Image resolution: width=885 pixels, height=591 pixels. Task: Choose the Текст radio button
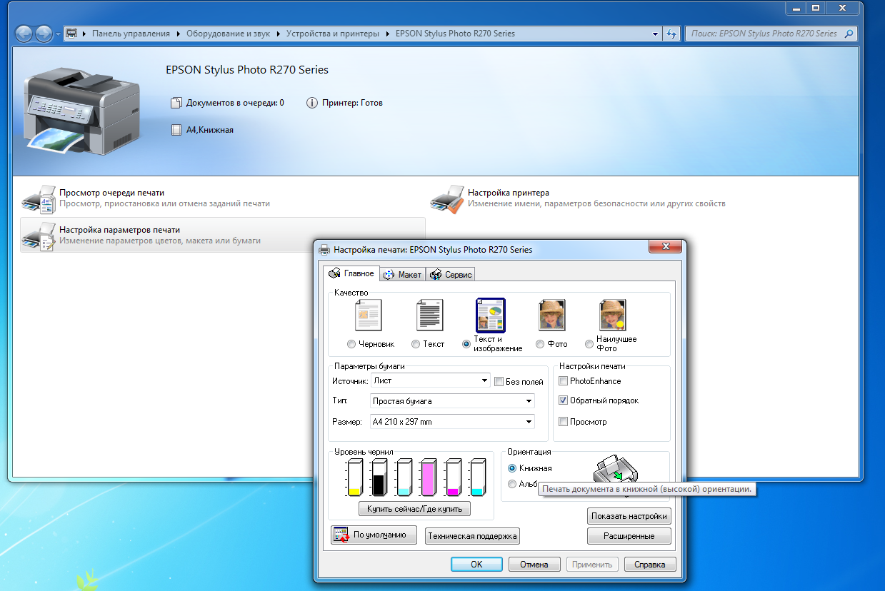(416, 344)
